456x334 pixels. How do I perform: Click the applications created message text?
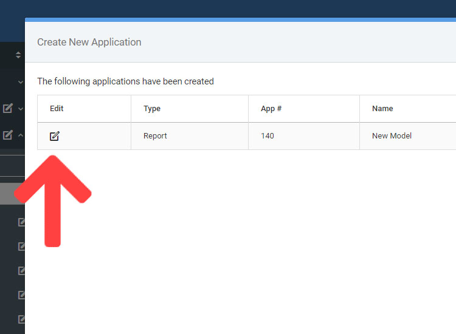coord(125,81)
